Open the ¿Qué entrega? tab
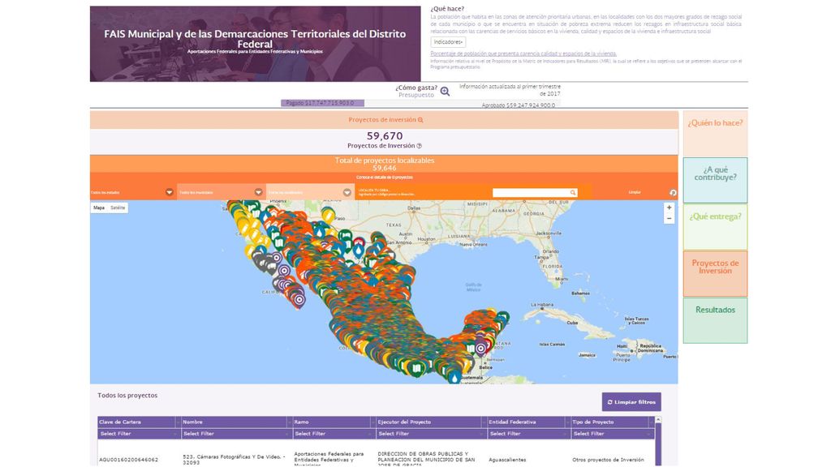This screenshot has height=467, width=831. [x=716, y=227]
